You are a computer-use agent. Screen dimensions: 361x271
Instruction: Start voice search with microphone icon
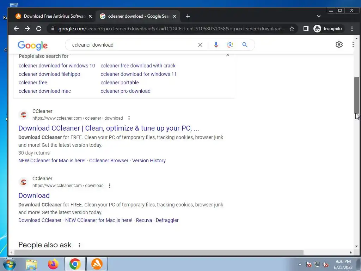(x=216, y=45)
